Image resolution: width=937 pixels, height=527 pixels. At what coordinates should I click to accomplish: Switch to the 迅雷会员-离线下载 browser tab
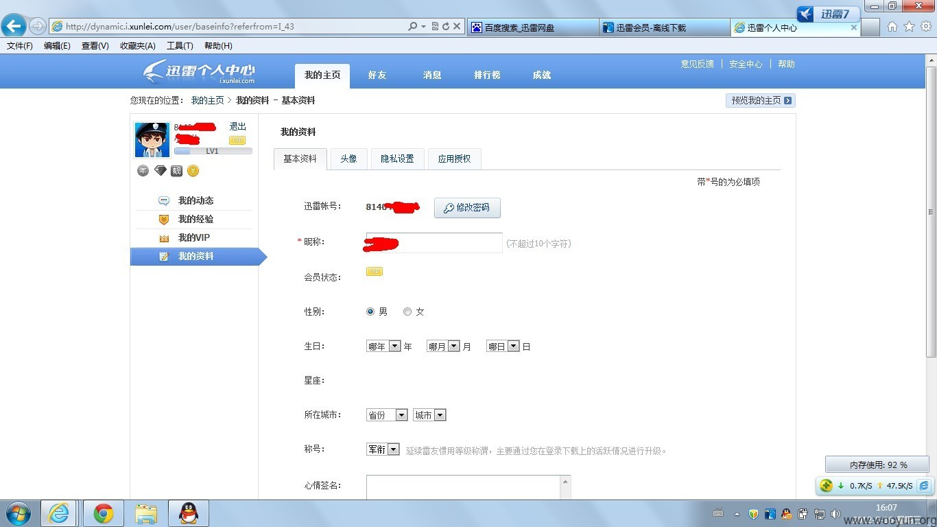coord(664,27)
